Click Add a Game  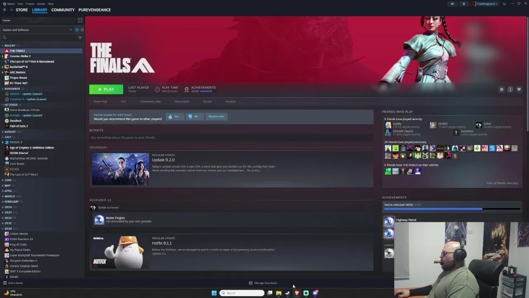click(13, 283)
